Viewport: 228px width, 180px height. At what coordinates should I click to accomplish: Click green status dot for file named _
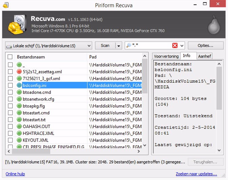click(19, 65)
